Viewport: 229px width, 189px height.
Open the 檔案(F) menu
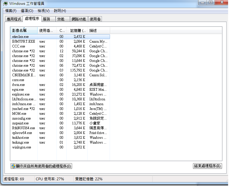coord(11,11)
